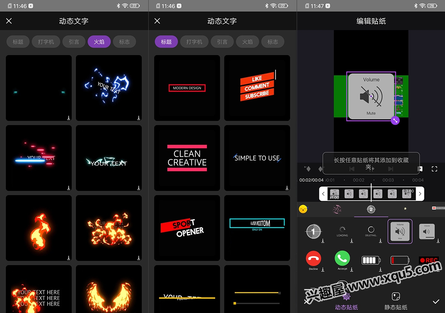Download the SIMPLE TO USE template
445x313 pixels.
coord(287,188)
